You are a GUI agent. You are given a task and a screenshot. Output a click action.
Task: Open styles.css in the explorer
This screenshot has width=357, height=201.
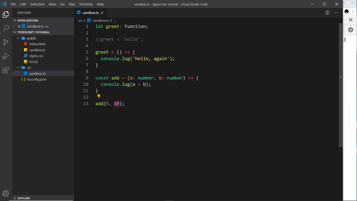pyautogui.click(x=36, y=56)
